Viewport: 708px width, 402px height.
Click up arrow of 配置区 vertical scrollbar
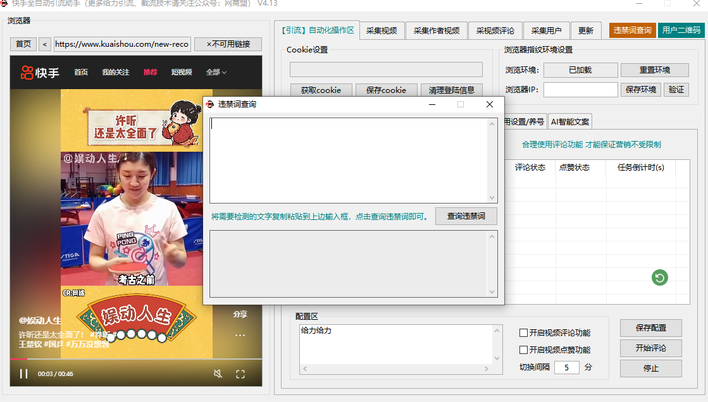tap(497, 331)
